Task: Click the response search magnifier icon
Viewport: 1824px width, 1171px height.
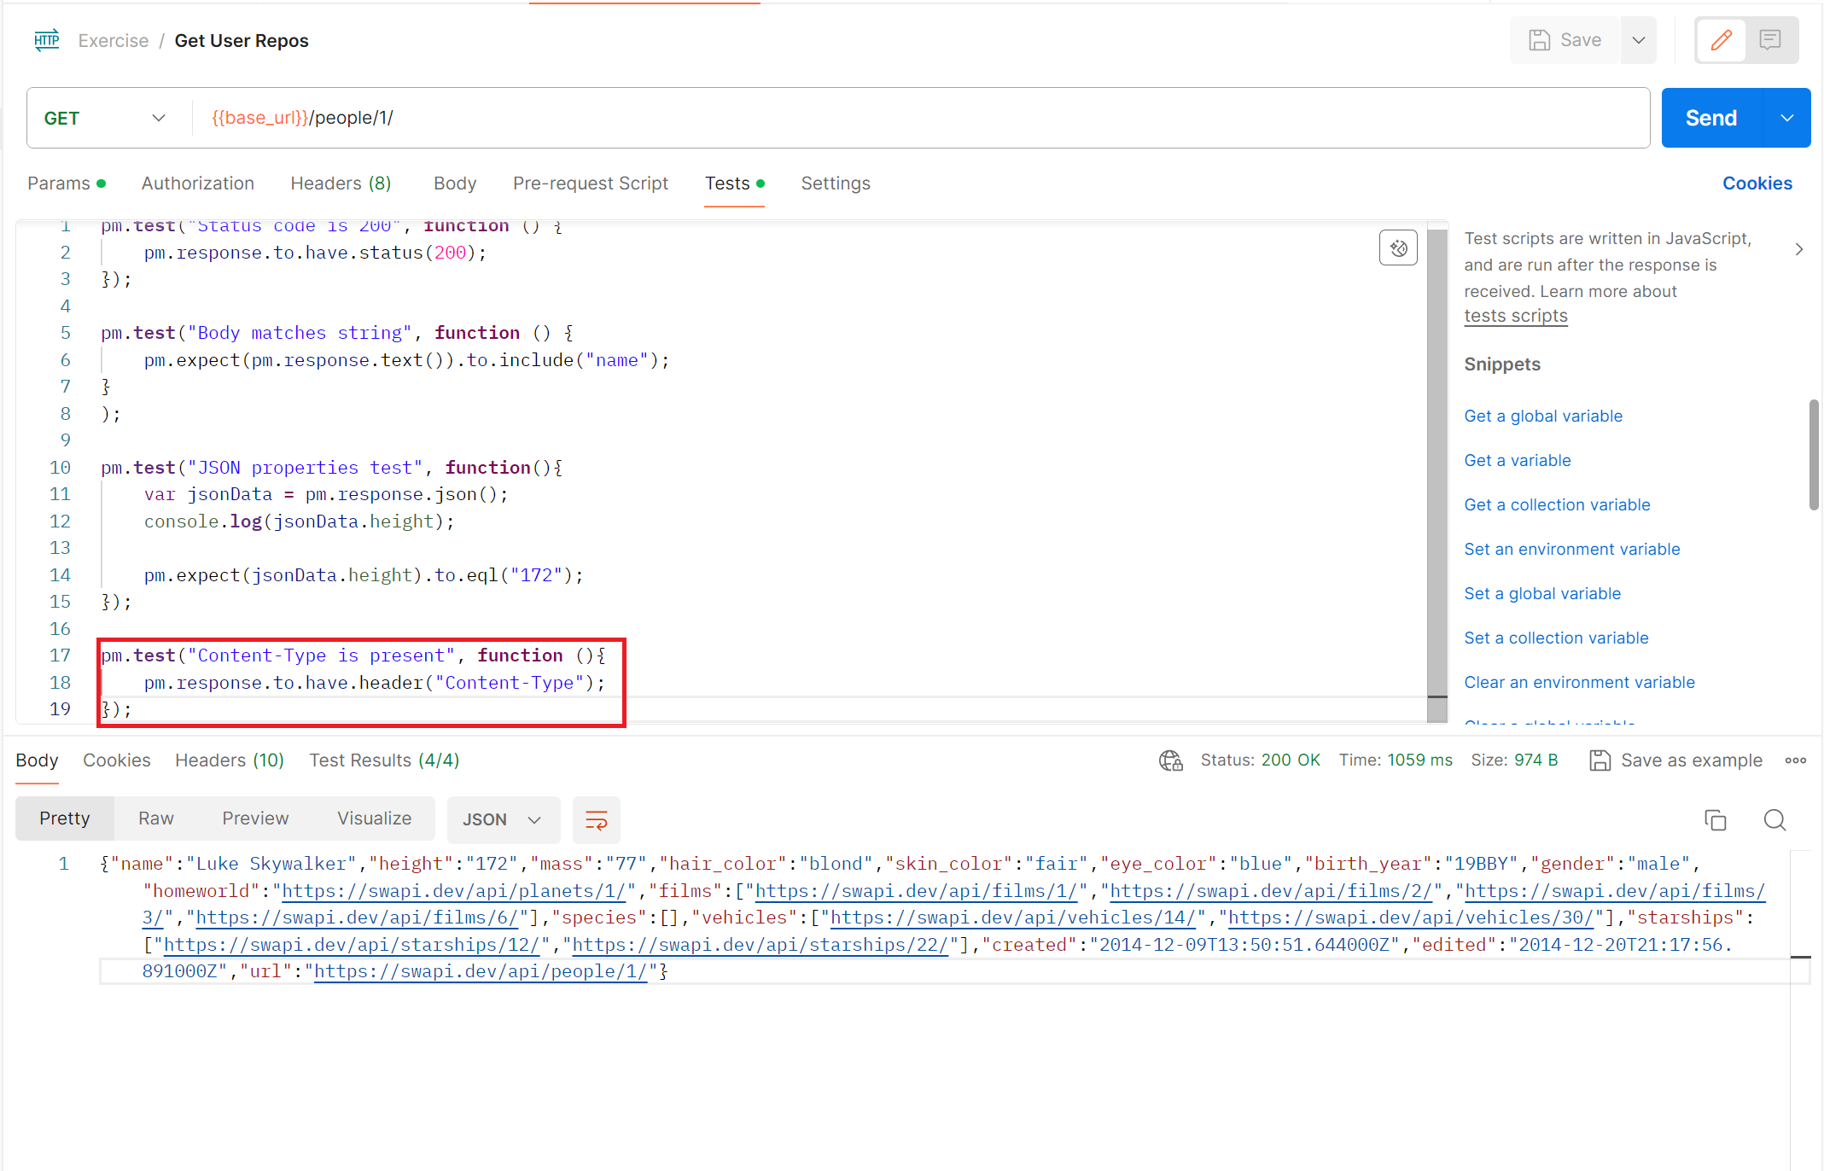Action: [x=1774, y=820]
